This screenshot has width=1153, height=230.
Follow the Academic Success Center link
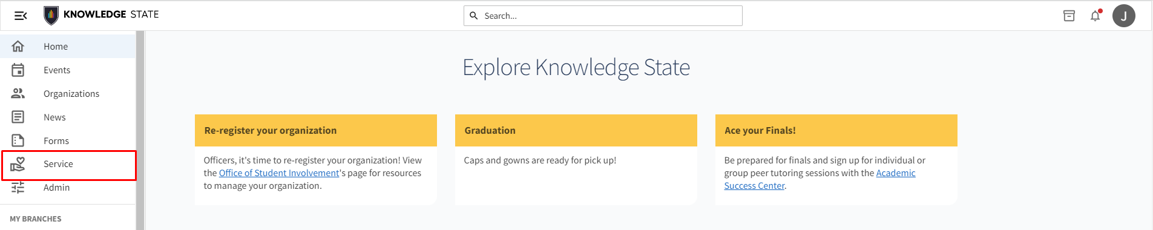(x=820, y=179)
